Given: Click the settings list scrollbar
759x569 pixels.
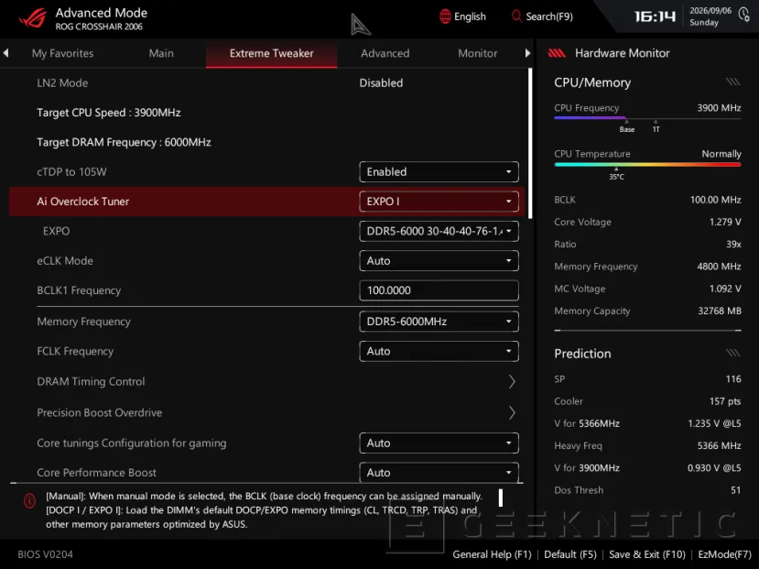Looking at the screenshot, I should click(530, 143).
